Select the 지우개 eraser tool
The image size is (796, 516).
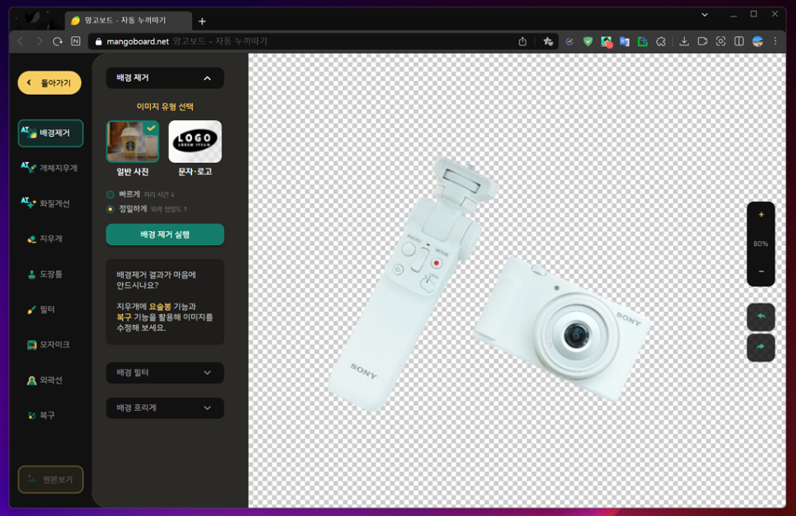coord(44,239)
